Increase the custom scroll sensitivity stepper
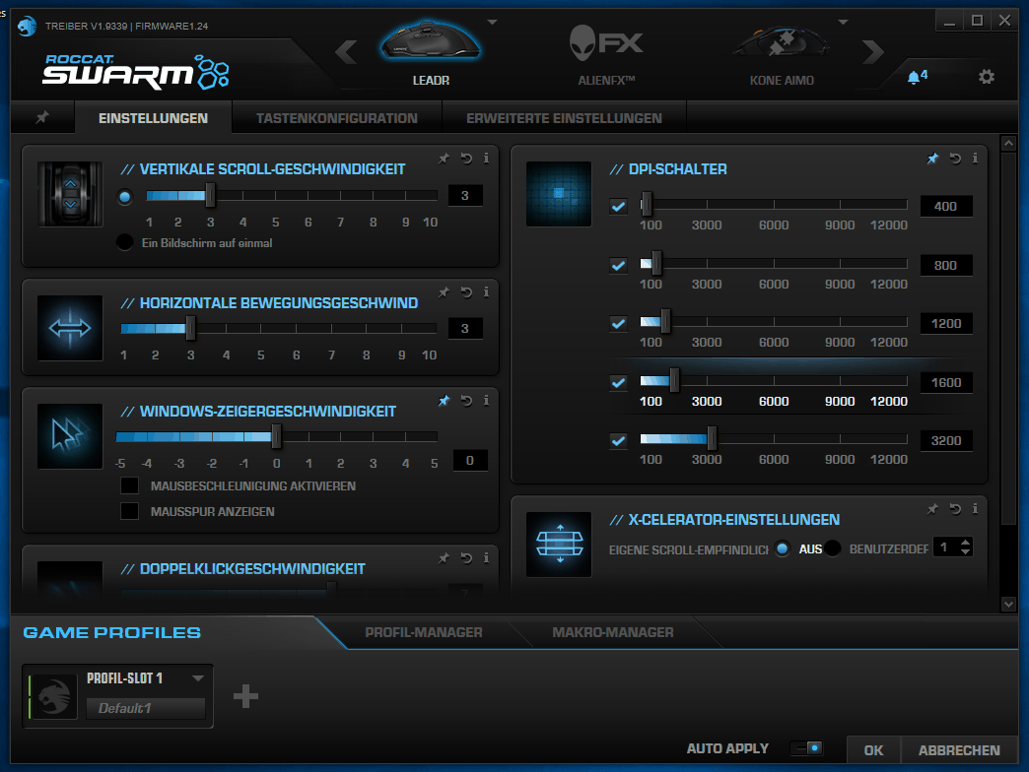This screenshot has width=1029, height=772. (x=965, y=542)
